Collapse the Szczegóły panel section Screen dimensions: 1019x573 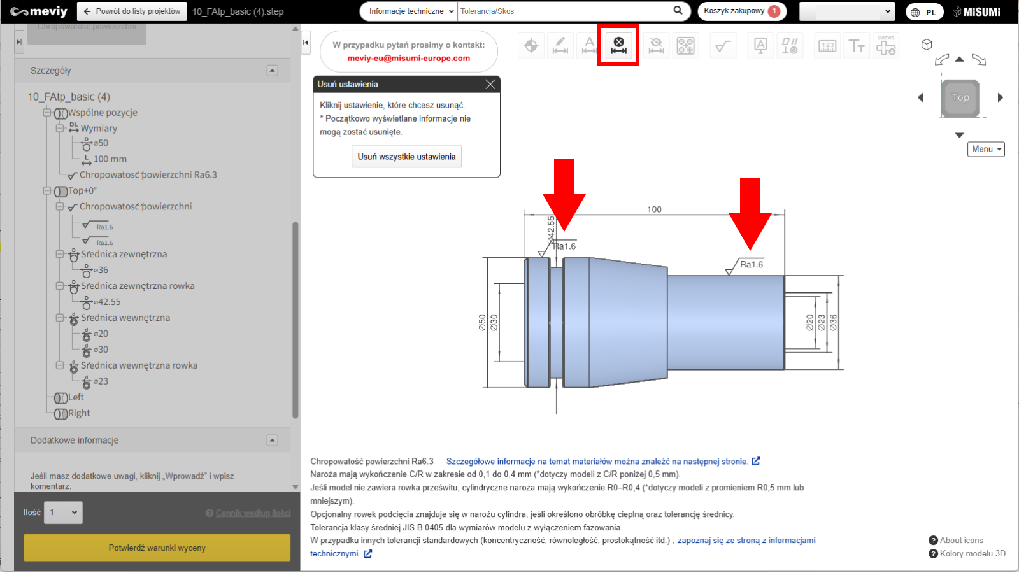[x=273, y=71]
